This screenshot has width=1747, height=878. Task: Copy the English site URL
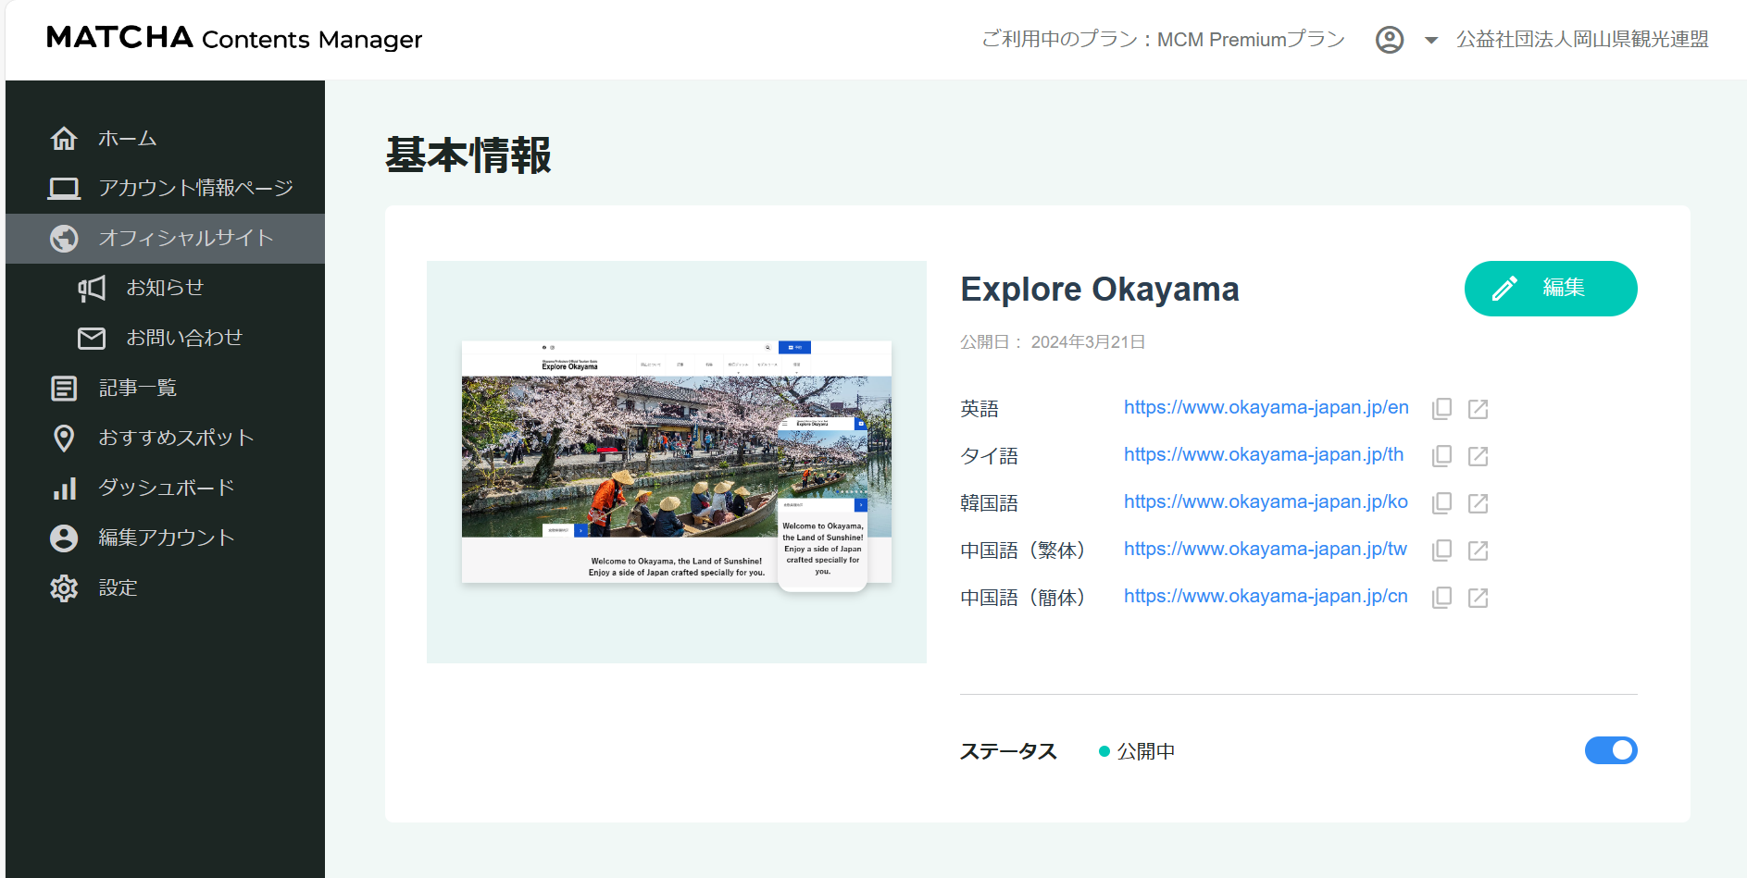click(1441, 409)
